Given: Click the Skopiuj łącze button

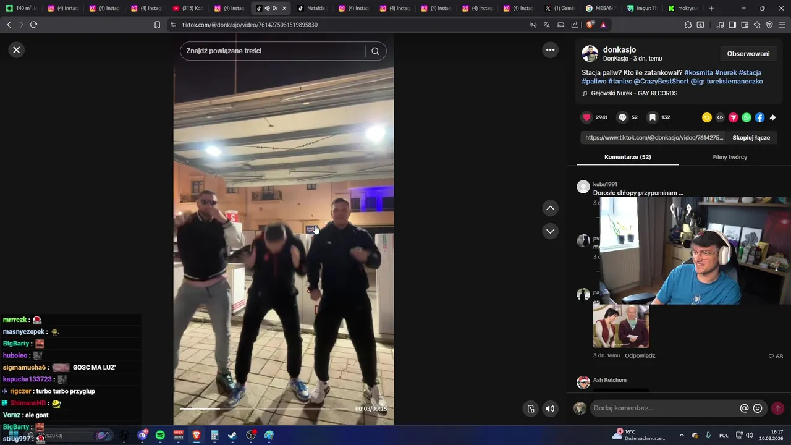Looking at the screenshot, I should click(751, 138).
